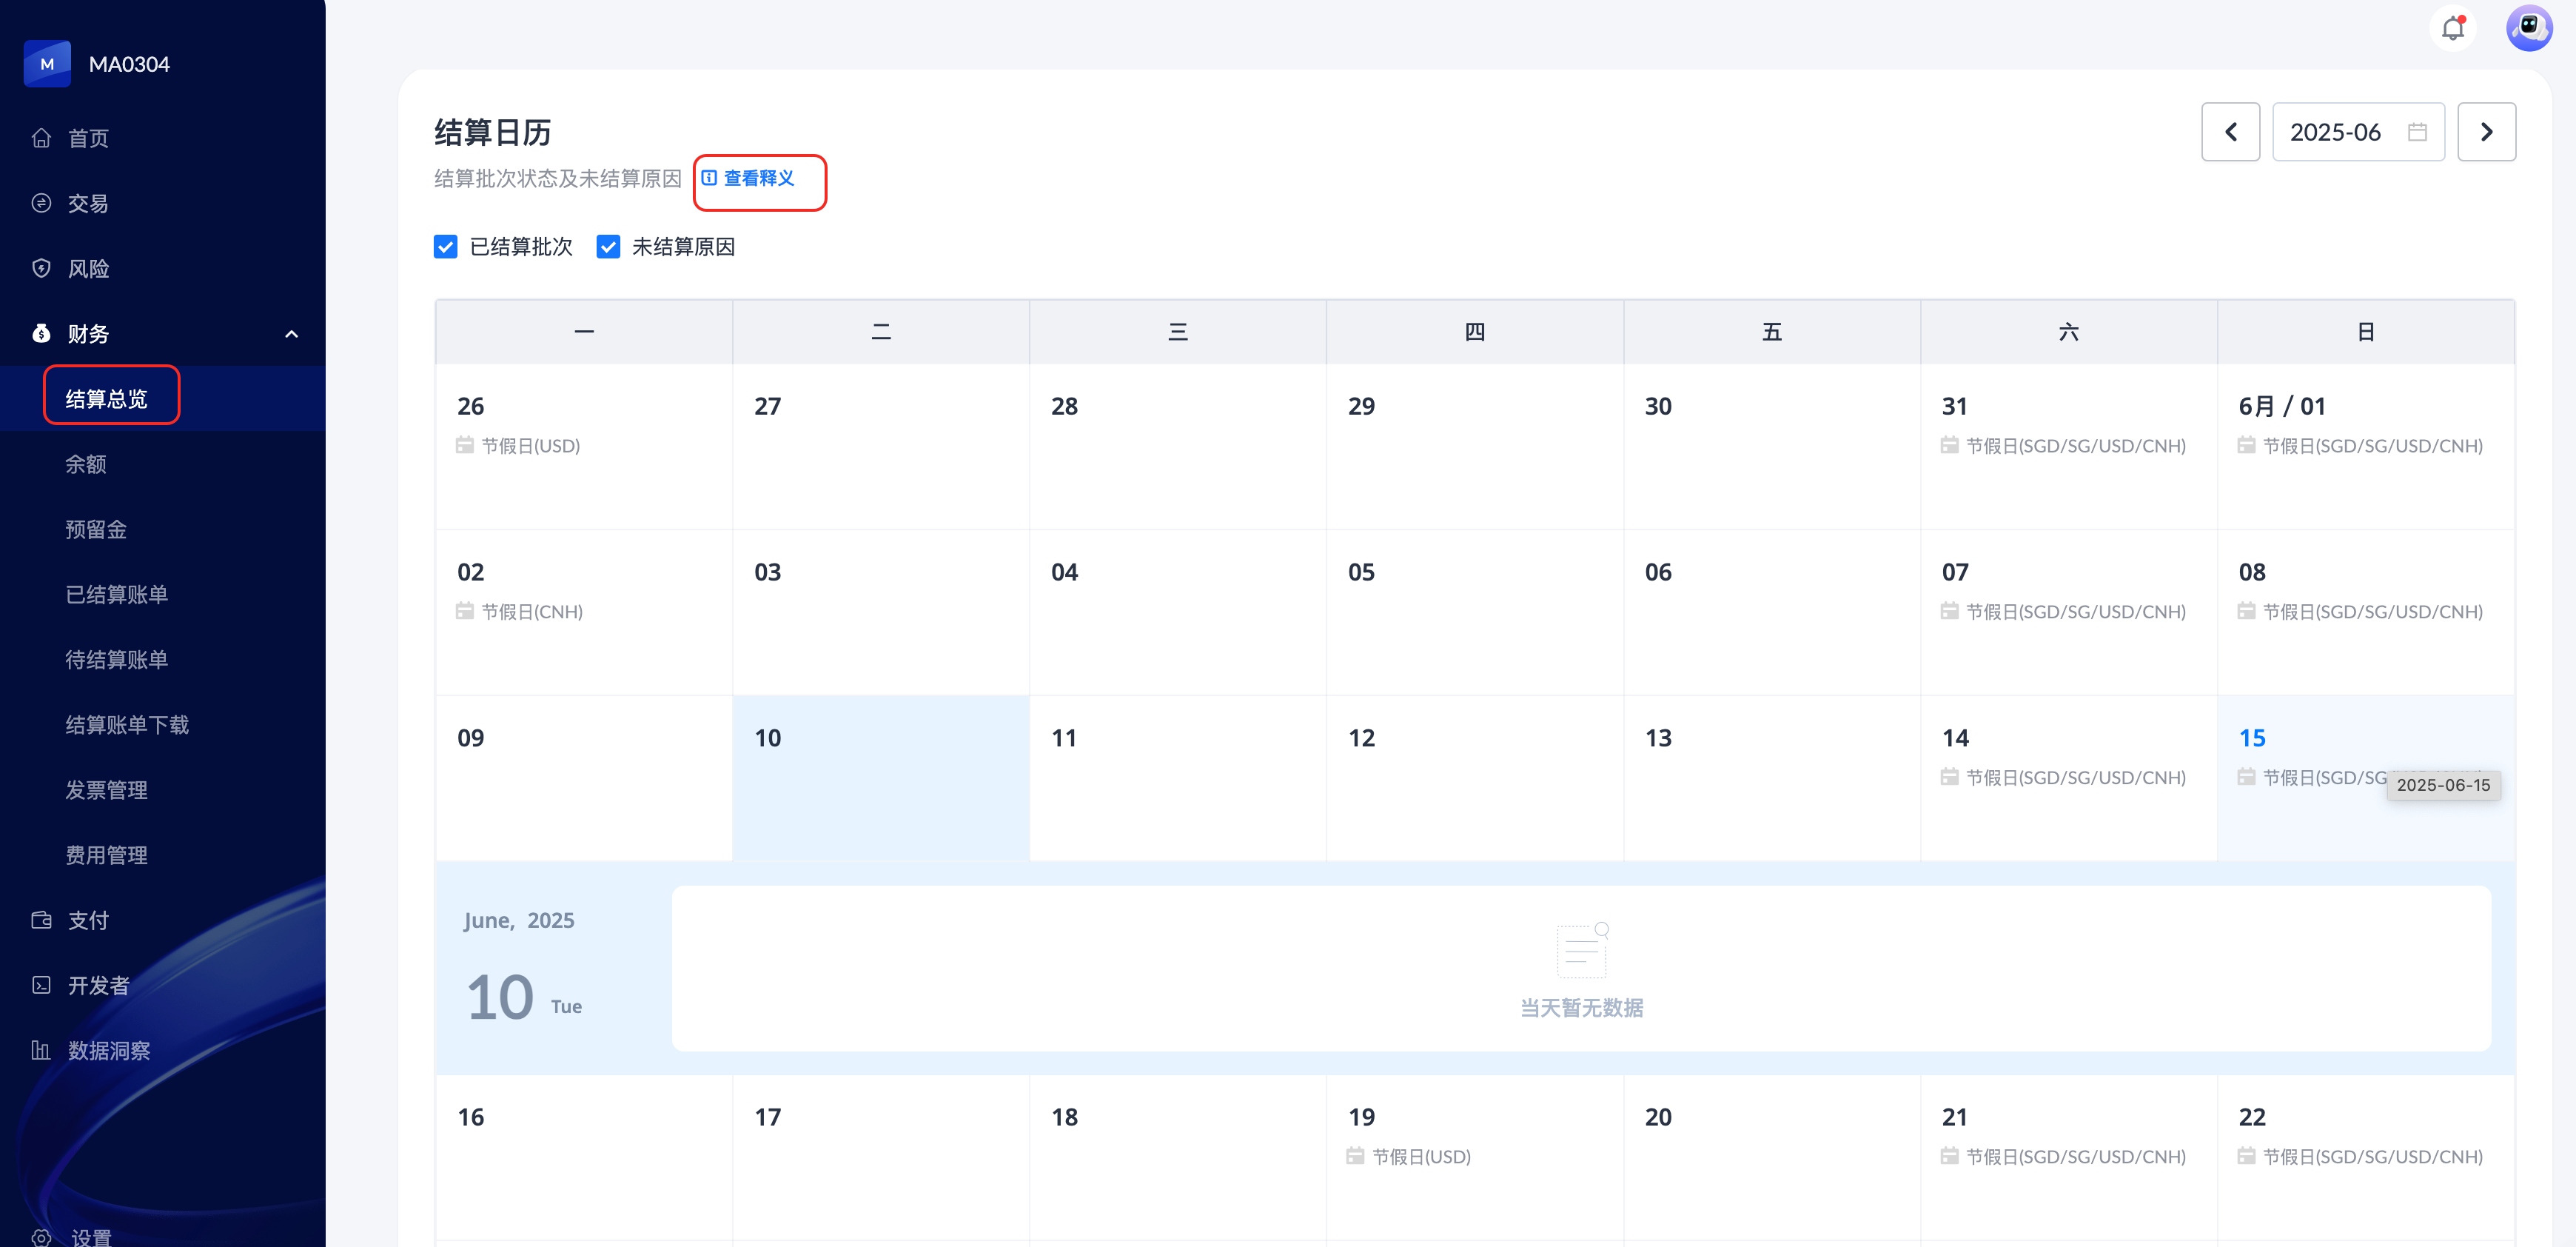Click the home icon beside 首页
This screenshot has width=2576, height=1247.
click(41, 138)
